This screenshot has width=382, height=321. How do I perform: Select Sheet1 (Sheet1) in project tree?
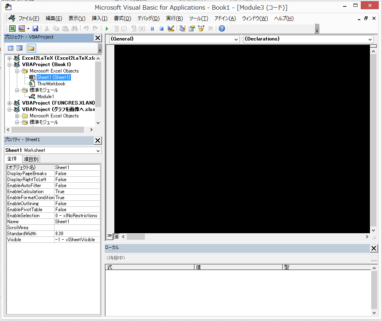click(x=54, y=77)
